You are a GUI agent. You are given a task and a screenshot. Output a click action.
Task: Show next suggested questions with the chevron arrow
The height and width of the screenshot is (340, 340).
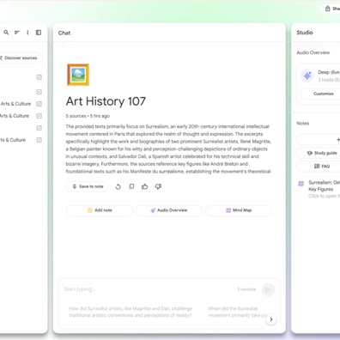pos(271,319)
